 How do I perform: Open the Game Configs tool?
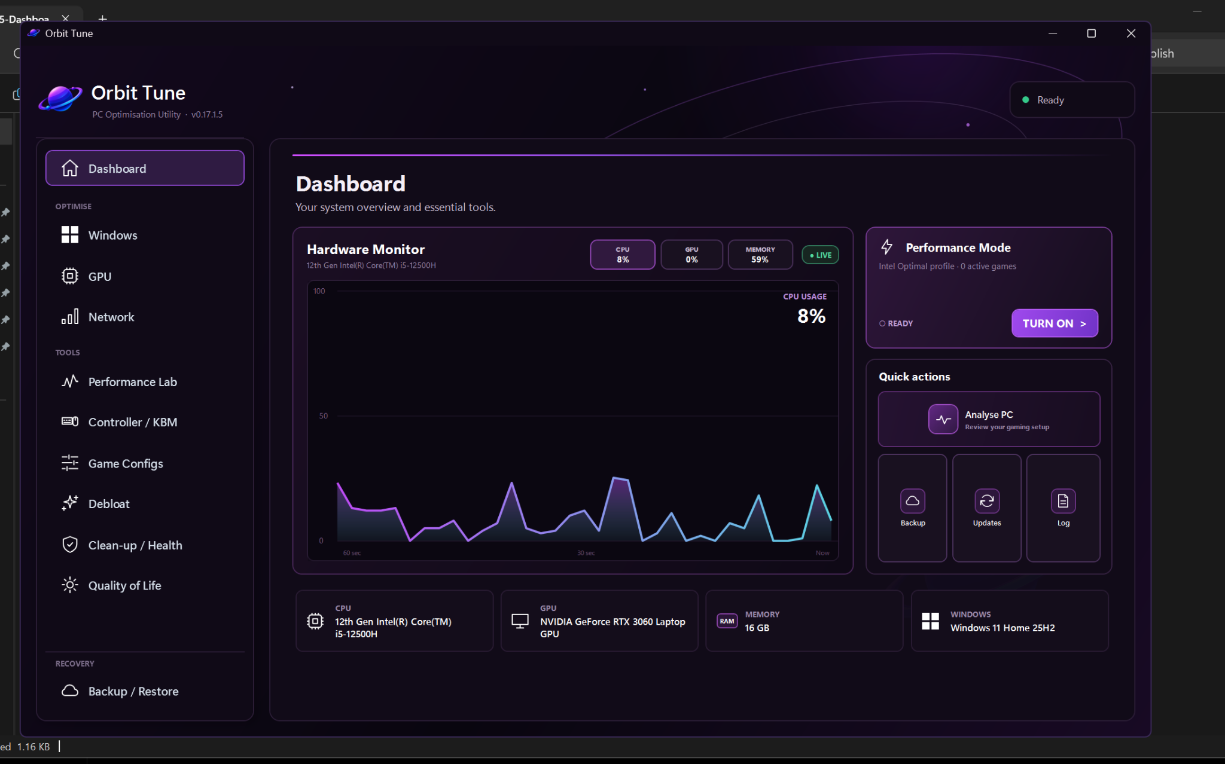pyautogui.click(x=145, y=463)
